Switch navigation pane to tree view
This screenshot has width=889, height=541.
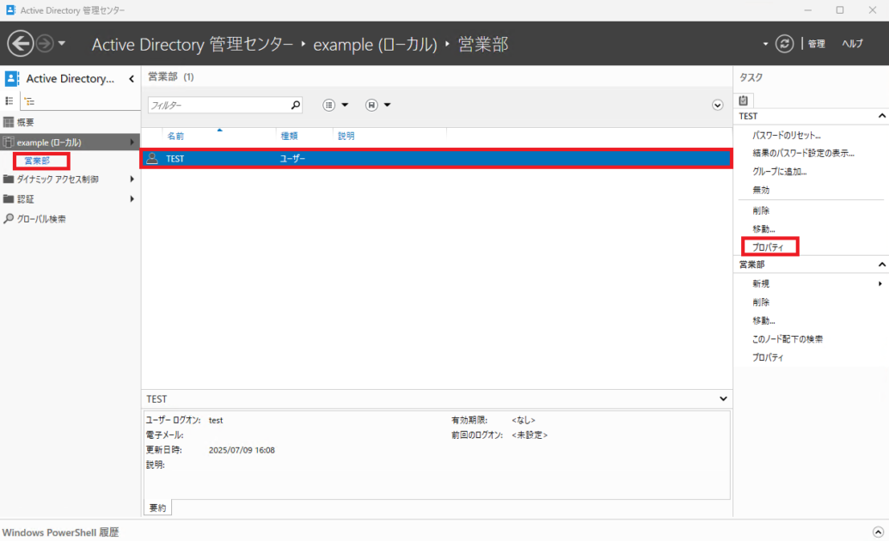point(29,101)
